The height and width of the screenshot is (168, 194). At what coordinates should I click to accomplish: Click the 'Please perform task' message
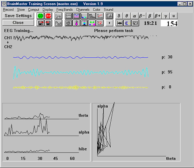point(114,31)
